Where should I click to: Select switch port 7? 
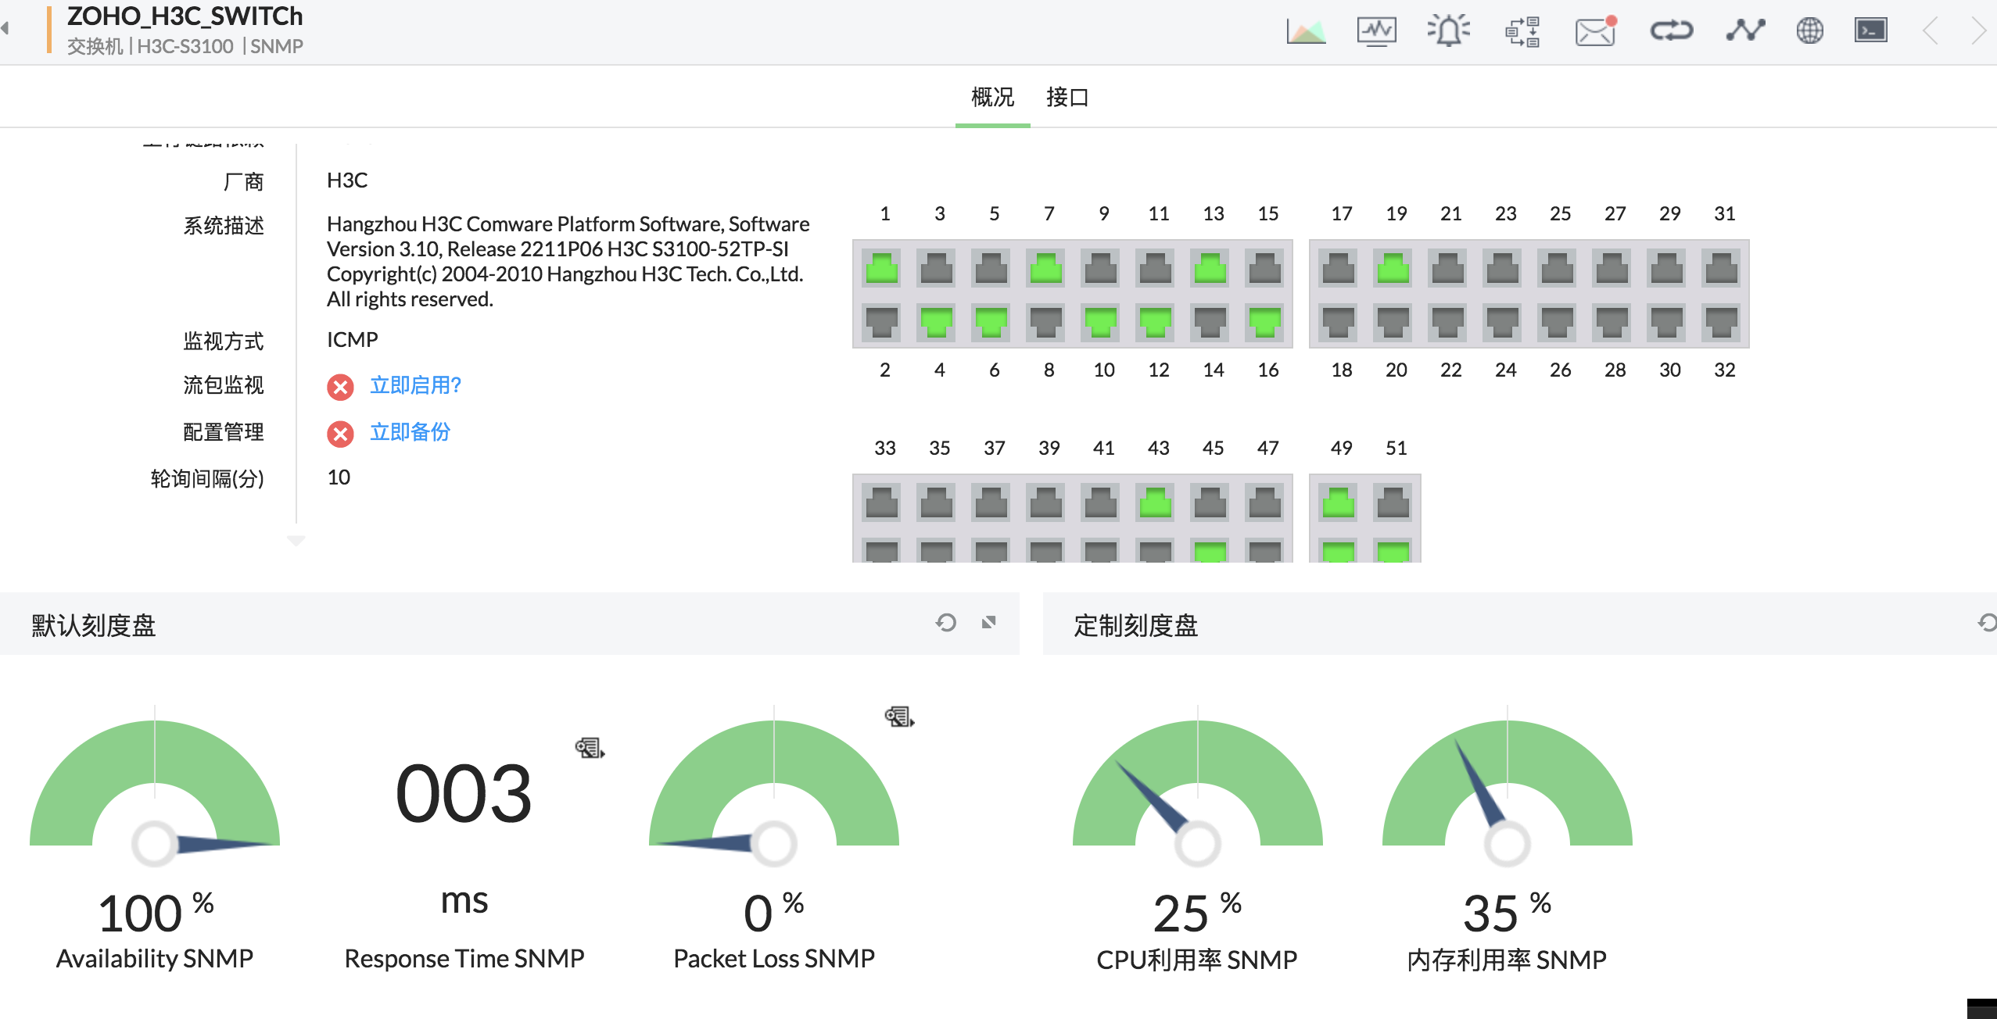pos(1046,269)
